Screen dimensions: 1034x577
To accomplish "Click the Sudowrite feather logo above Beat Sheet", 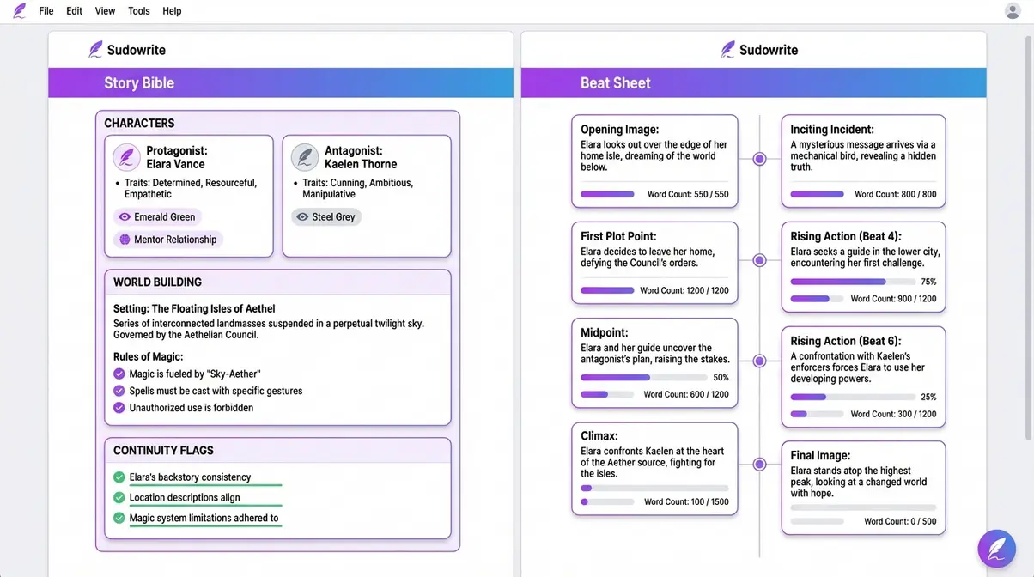I will pyautogui.click(x=728, y=50).
